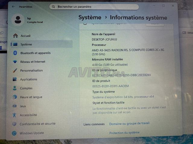Click the Windows Update sync icon
The image size is (193, 144).
[x=14, y=133]
